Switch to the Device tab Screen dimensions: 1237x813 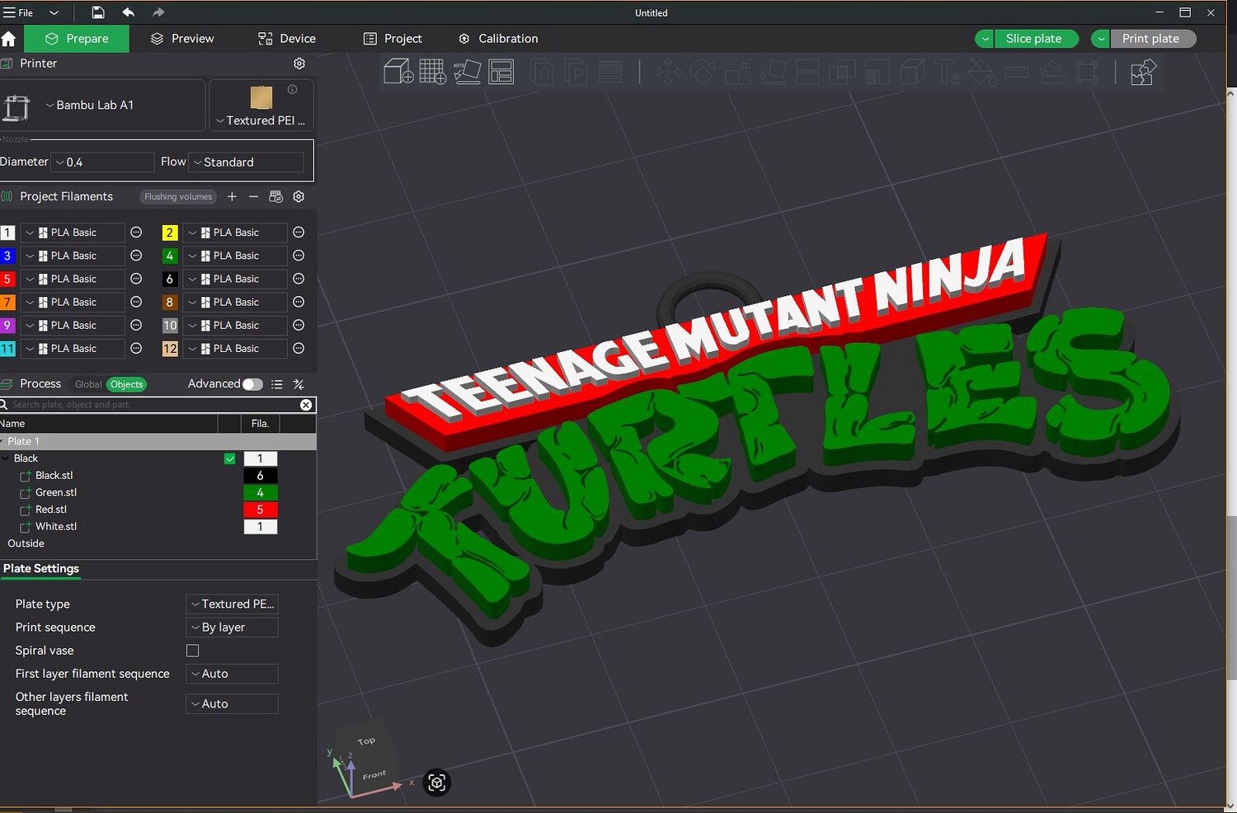click(287, 39)
